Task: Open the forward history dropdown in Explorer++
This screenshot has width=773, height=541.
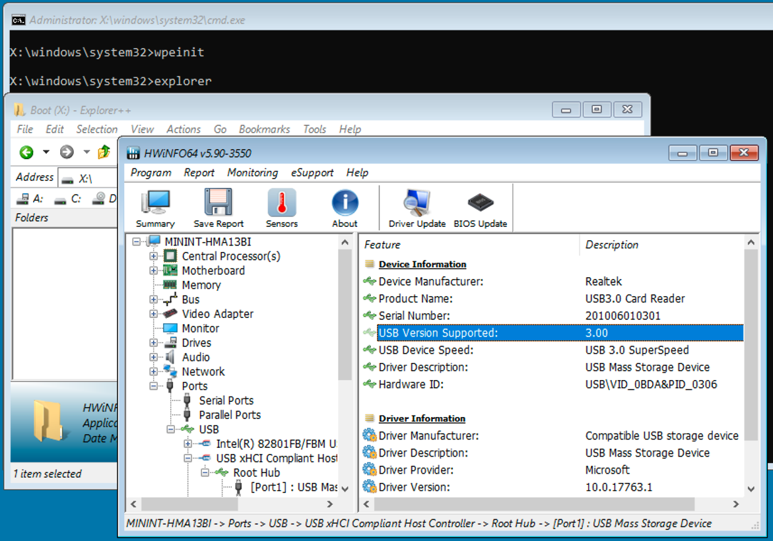Action: pyautogui.click(x=86, y=152)
